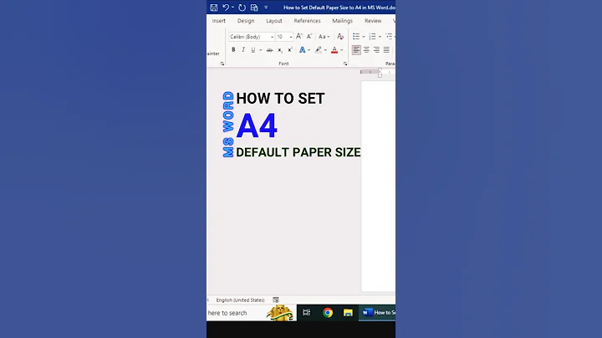This screenshot has width=602, height=338.
Task: Click the Format Painter label
Action: [213, 54]
